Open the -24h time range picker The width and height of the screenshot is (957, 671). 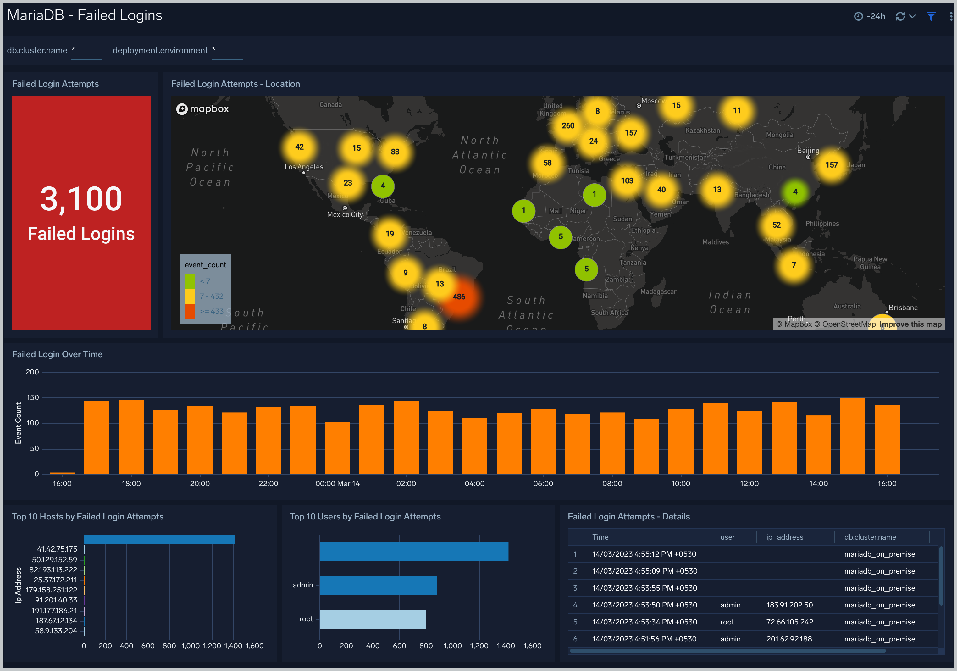(x=870, y=16)
